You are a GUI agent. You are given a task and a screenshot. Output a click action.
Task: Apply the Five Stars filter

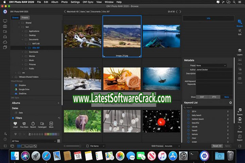(24, 124)
